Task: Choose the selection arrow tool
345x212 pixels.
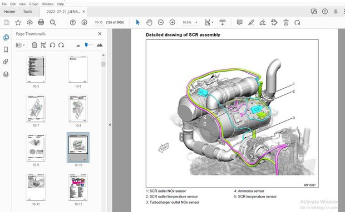Action: 138,22
